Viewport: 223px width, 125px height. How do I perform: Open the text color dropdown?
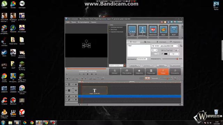click(x=156, y=54)
